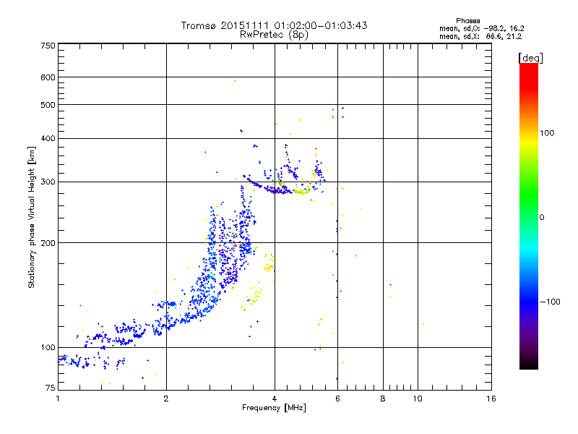Click the x-axis '2' tick label
The height and width of the screenshot is (434, 578).
[166, 399]
